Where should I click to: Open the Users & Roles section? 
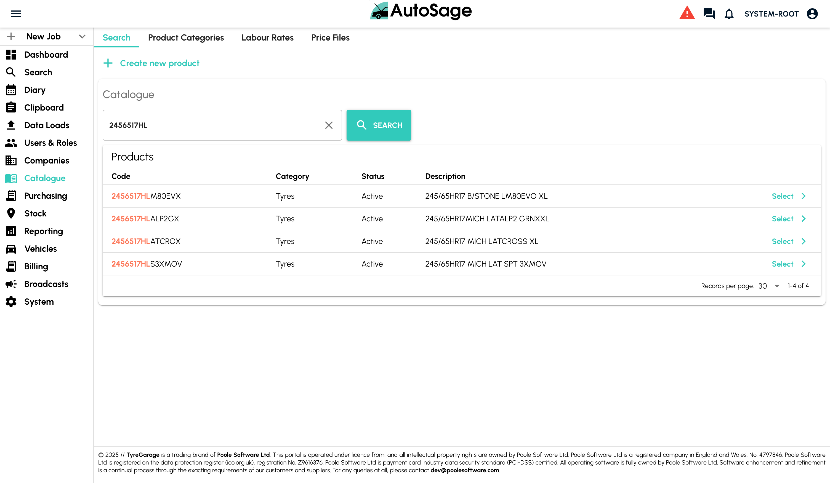pos(50,143)
